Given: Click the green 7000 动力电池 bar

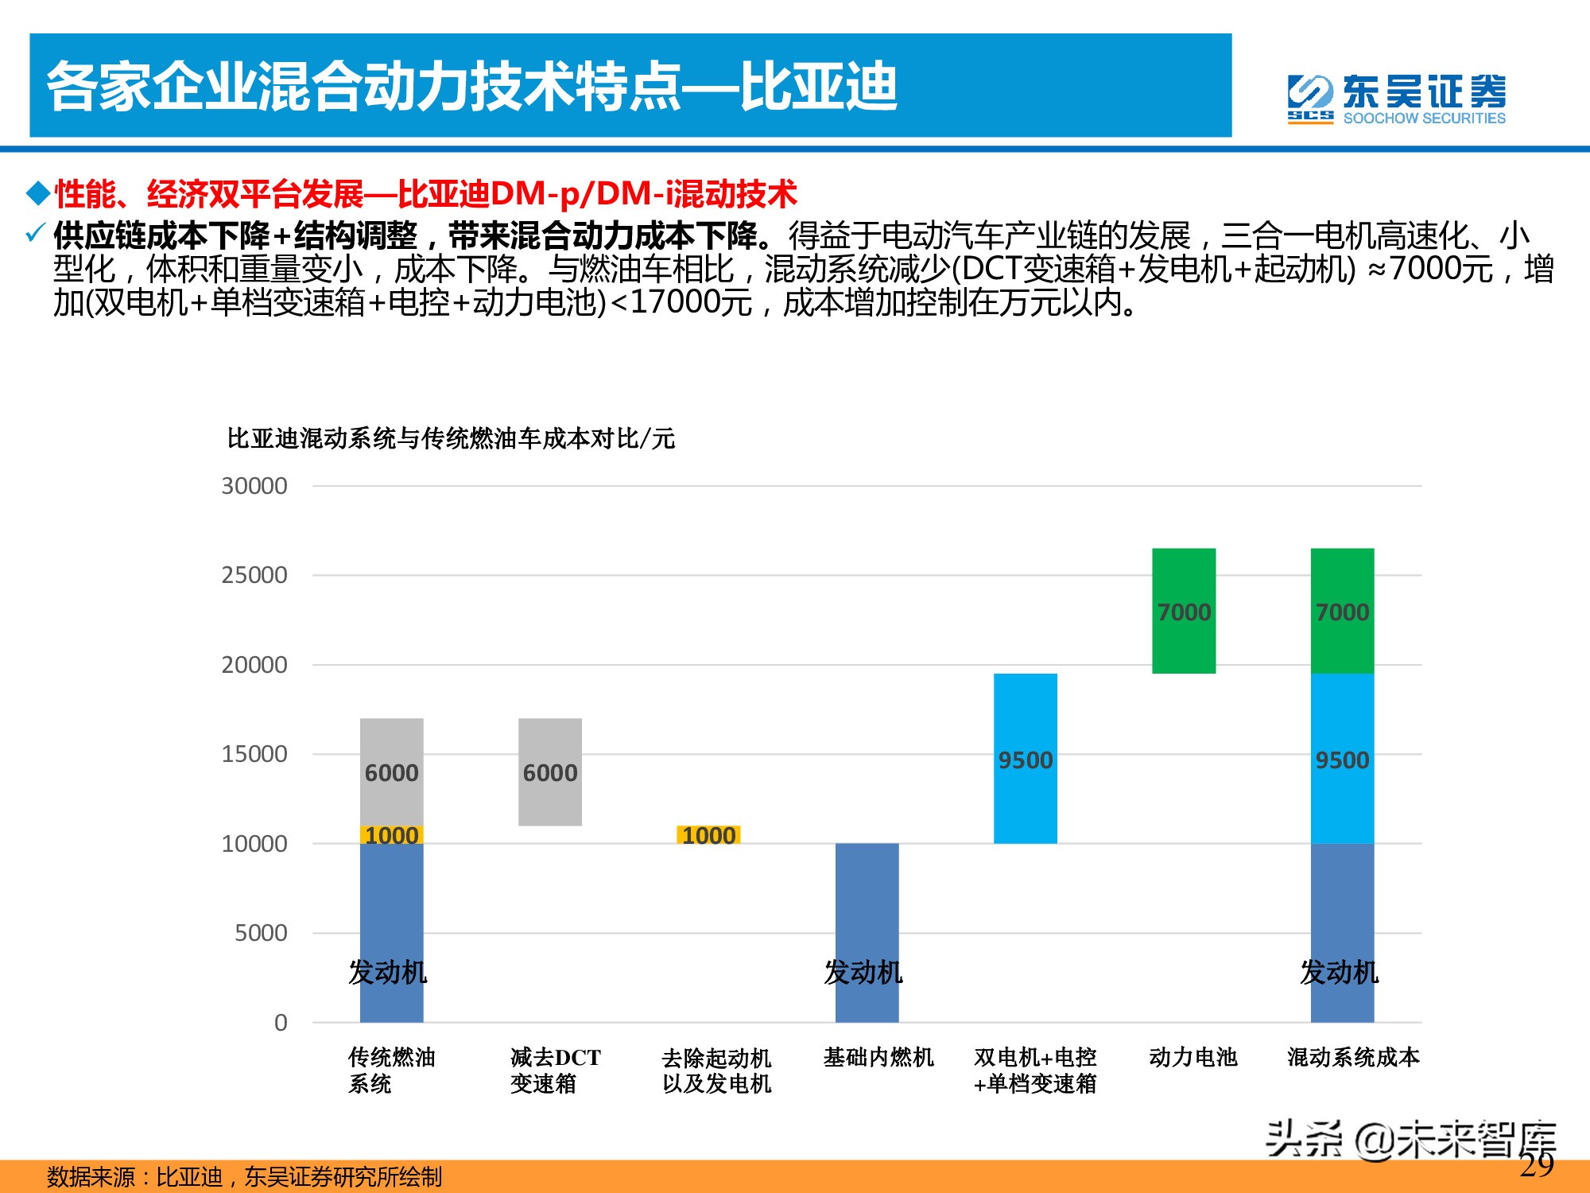Looking at the screenshot, I should (x=1183, y=611).
